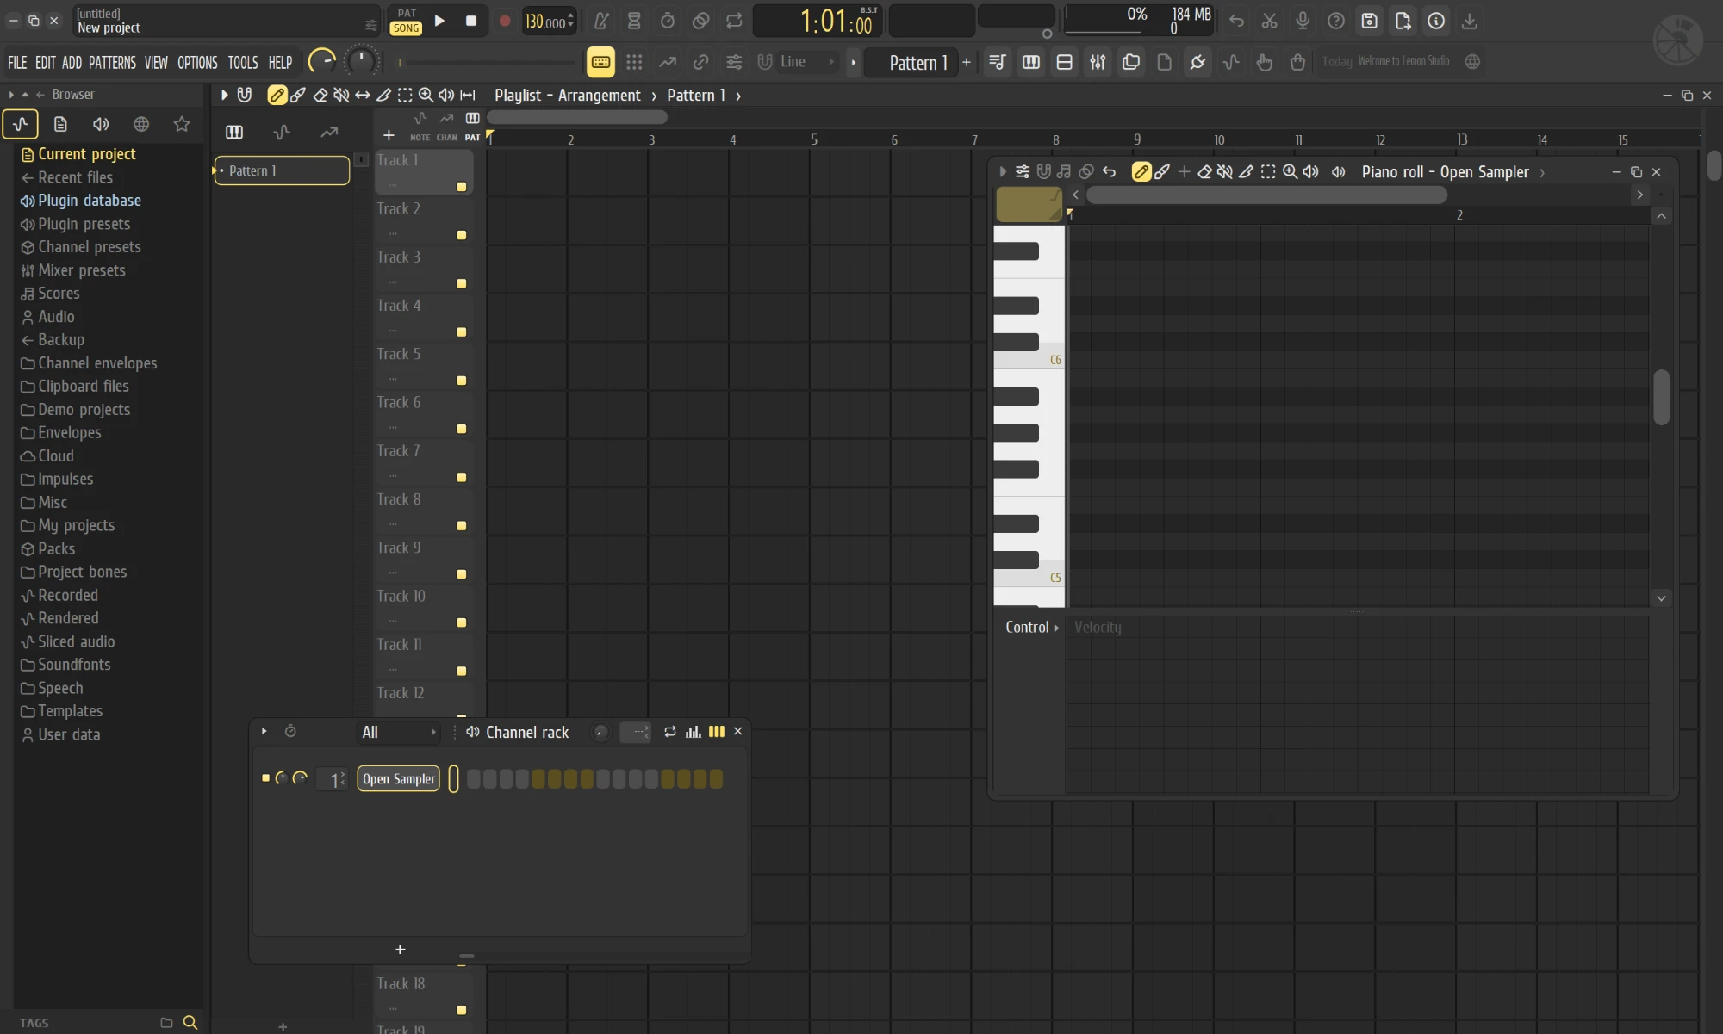Toggle the channel select bar next to Open Sampler

click(x=453, y=779)
